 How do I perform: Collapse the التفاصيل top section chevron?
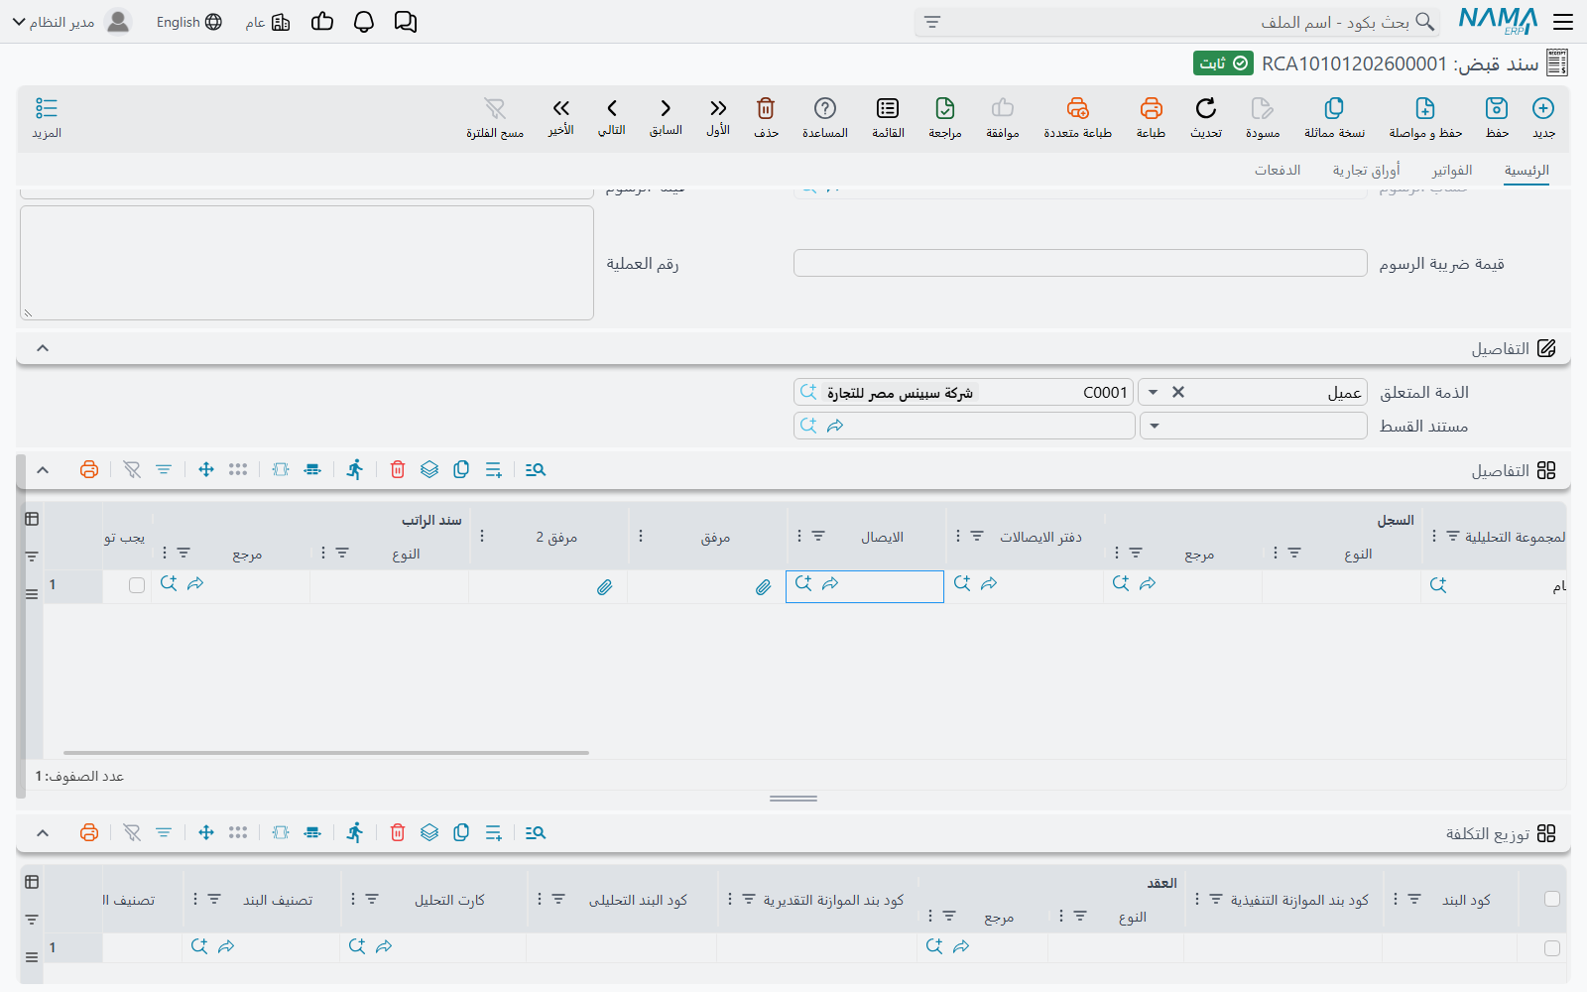point(43,348)
